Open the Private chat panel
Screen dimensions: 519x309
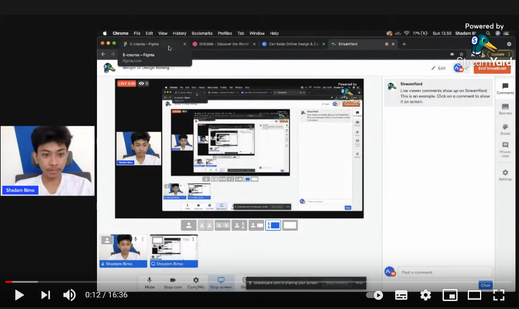[505, 150]
